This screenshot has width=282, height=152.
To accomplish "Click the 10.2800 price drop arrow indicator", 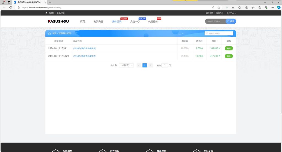I will pos(219,48).
